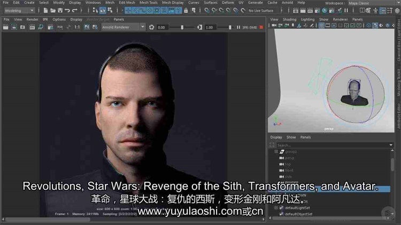Toggle the Channel Box sidebar icon

(x=397, y=11)
